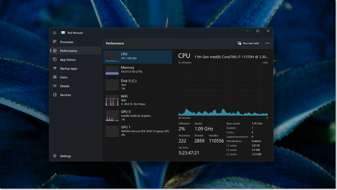Click the 1.09 GHz speed value
Viewport: 337px width, 190px height.
tap(204, 129)
